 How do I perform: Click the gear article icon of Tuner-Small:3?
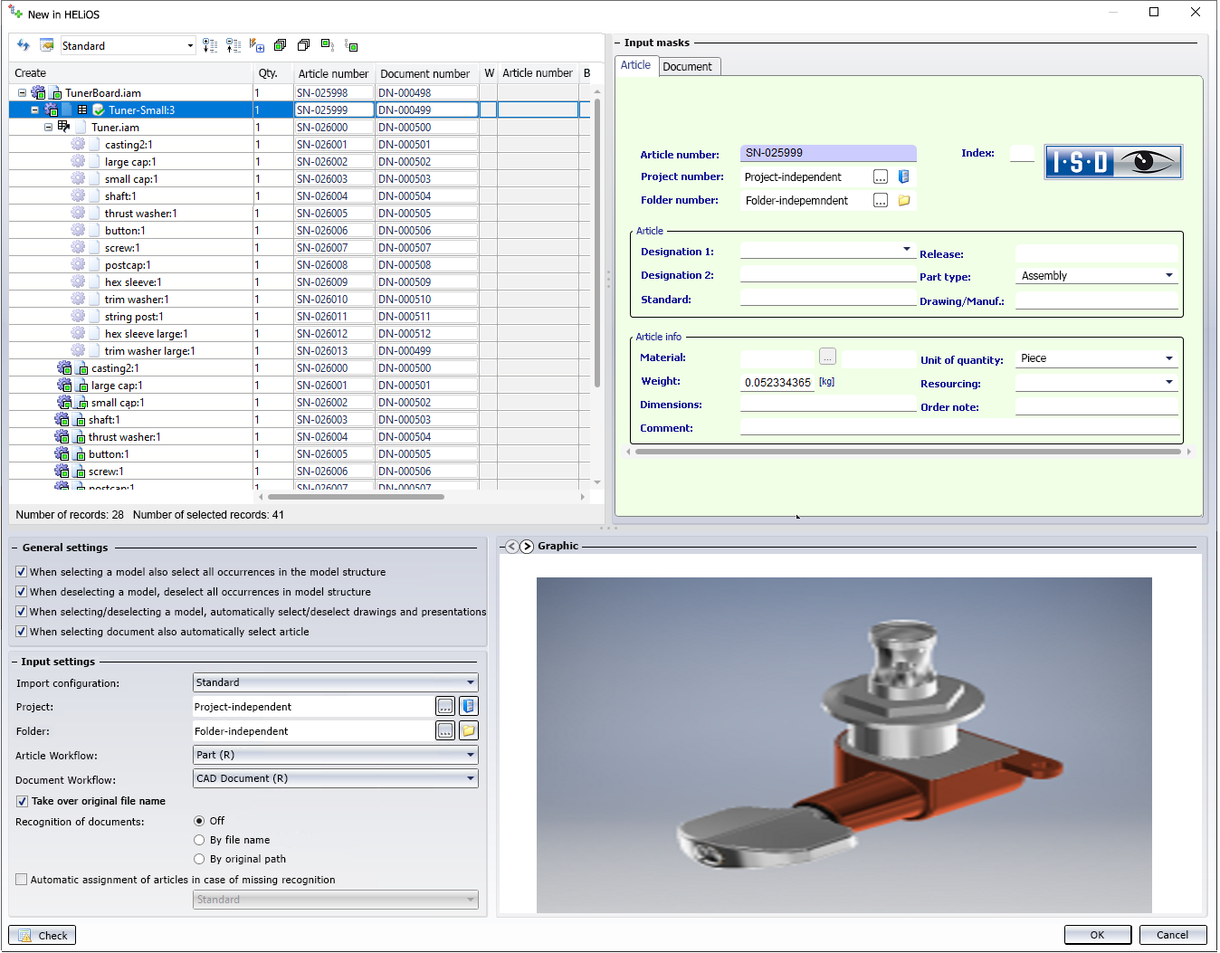(x=52, y=110)
